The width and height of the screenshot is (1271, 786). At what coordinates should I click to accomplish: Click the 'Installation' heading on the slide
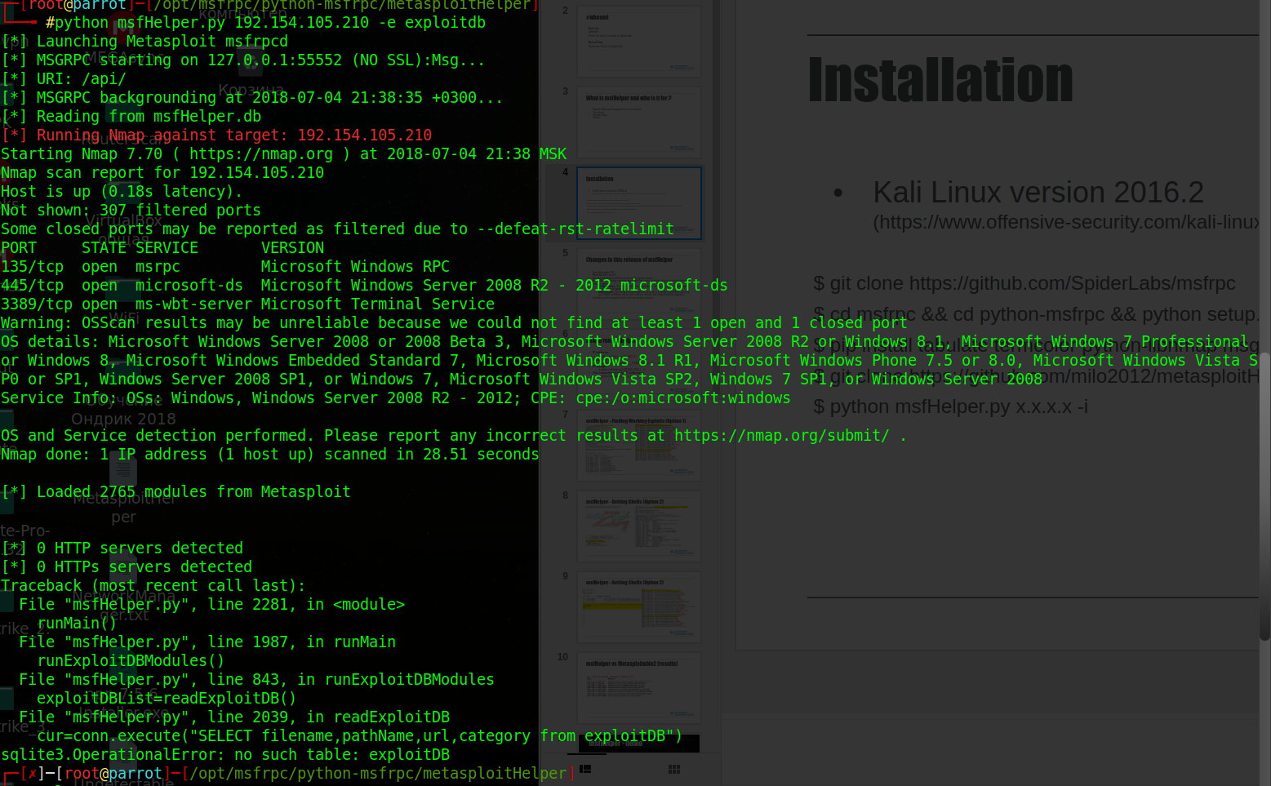(x=940, y=80)
